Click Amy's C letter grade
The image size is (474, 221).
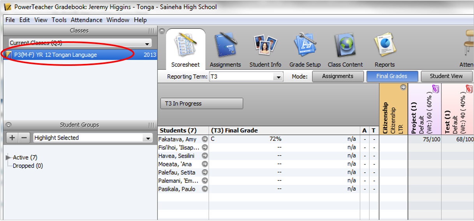[213, 139]
